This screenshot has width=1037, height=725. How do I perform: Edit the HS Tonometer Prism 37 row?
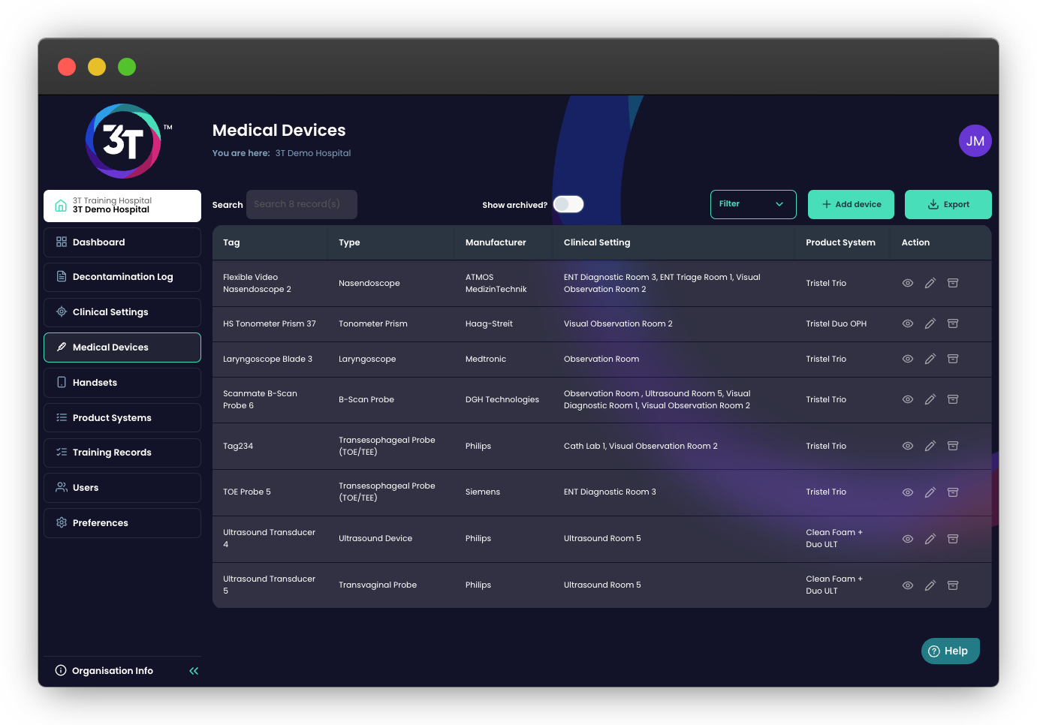tap(930, 323)
